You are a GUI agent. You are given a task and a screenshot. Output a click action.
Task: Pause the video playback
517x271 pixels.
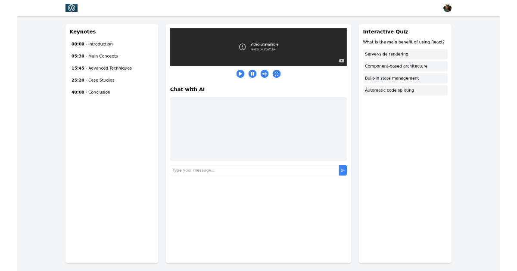pyautogui.click(x=252, y=74)
